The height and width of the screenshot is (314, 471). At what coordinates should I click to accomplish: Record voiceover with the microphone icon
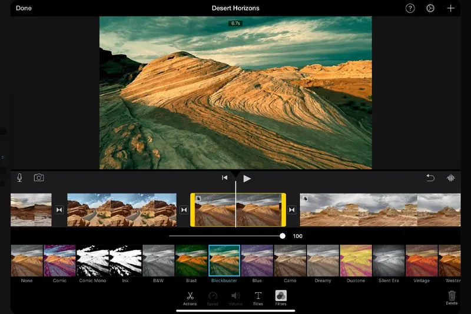[19, 178]
